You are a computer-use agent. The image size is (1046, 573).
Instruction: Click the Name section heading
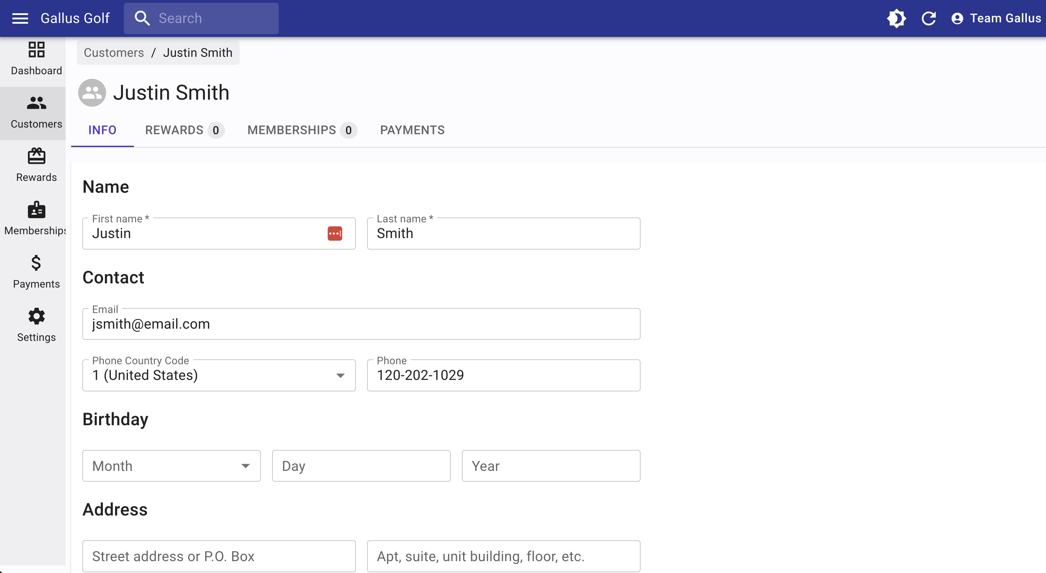[x=106, y=187]
